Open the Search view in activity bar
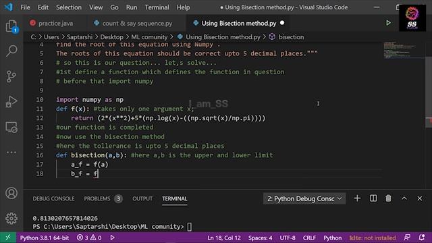This screenshot has height=243, width=432. 11,51
